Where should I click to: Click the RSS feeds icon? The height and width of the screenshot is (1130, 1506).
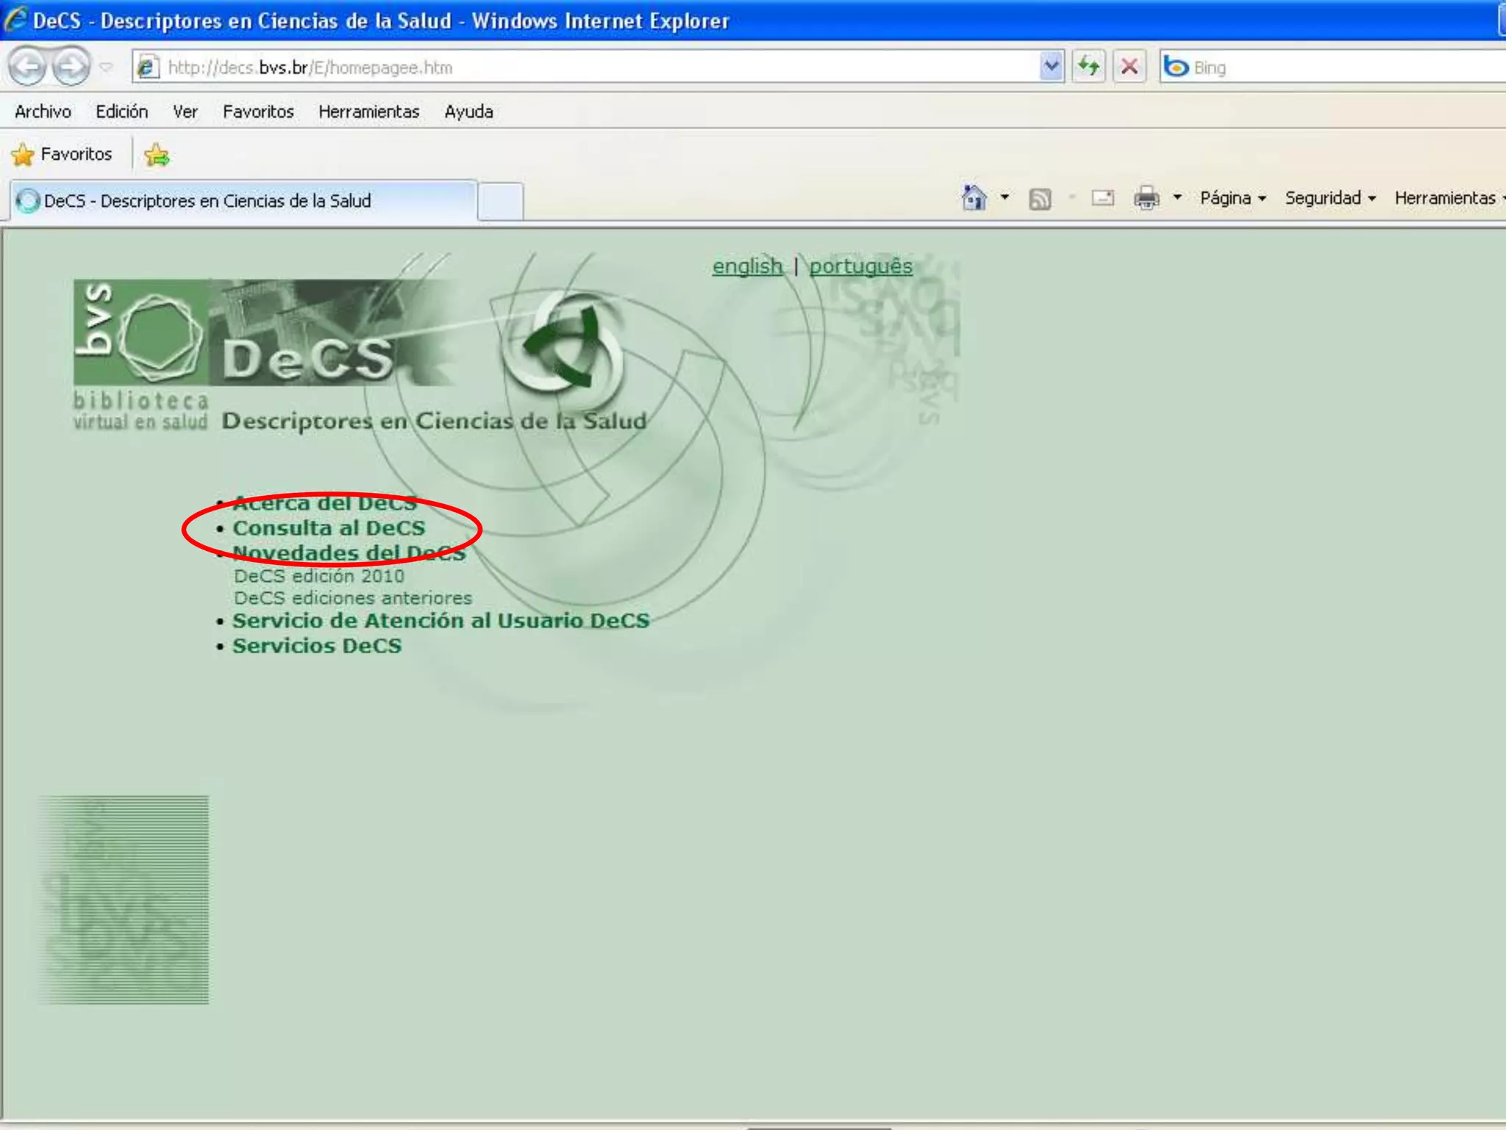click(1039, 199)
